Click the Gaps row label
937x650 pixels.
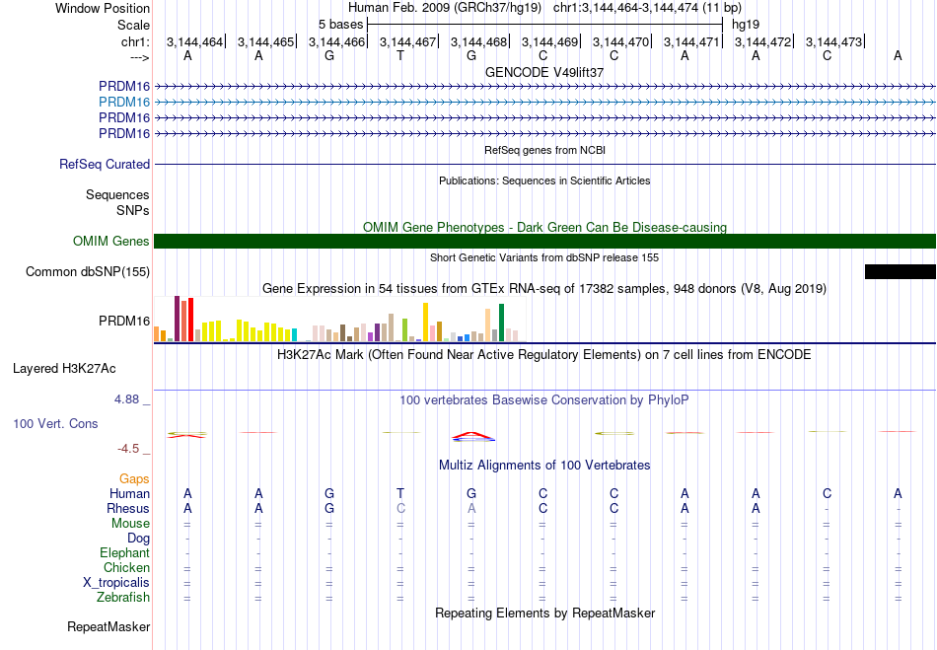(x=134, y=479)
